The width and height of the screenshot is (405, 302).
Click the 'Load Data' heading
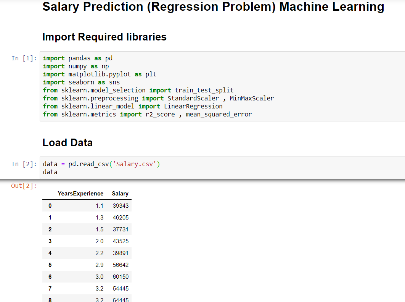(67, 142)
